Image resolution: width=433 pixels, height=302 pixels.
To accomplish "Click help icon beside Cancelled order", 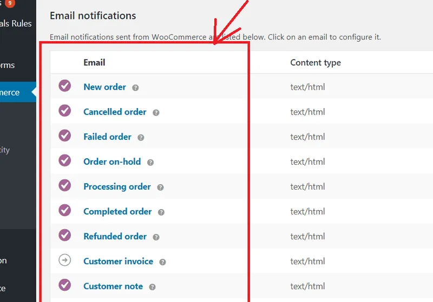I will point(156,112).
